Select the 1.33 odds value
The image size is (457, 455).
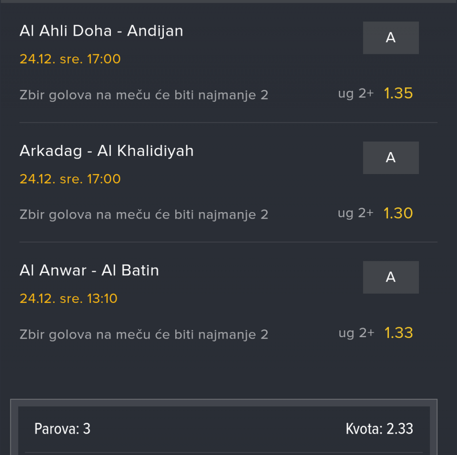[398, 333]
